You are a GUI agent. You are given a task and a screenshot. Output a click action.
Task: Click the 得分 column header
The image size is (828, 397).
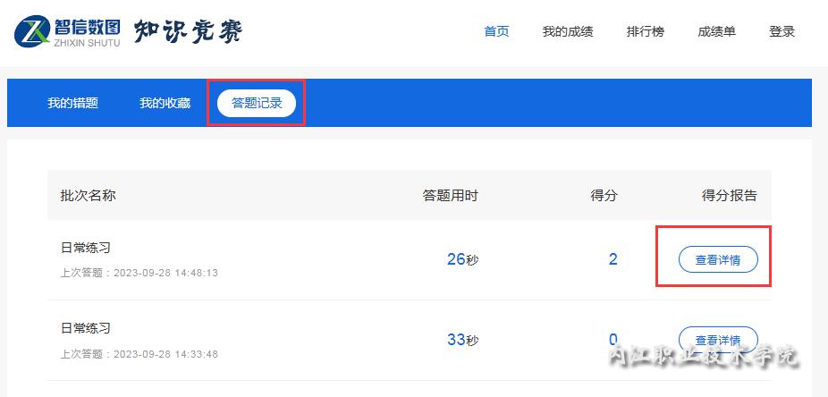[x=604, y=196]
